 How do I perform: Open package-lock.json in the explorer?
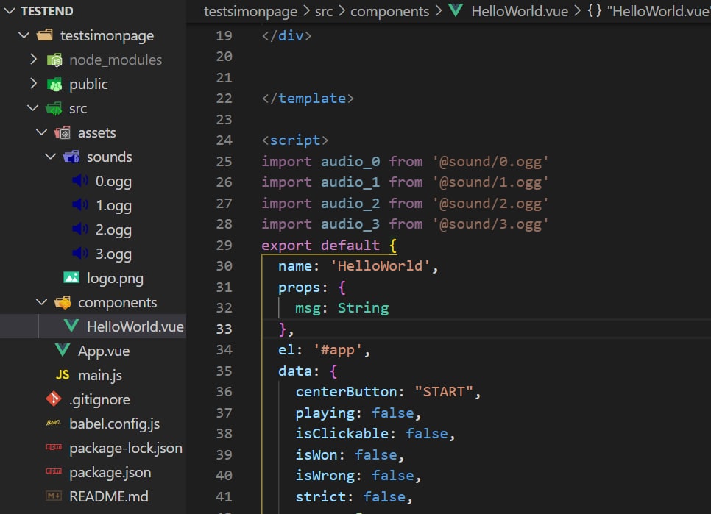126,448
